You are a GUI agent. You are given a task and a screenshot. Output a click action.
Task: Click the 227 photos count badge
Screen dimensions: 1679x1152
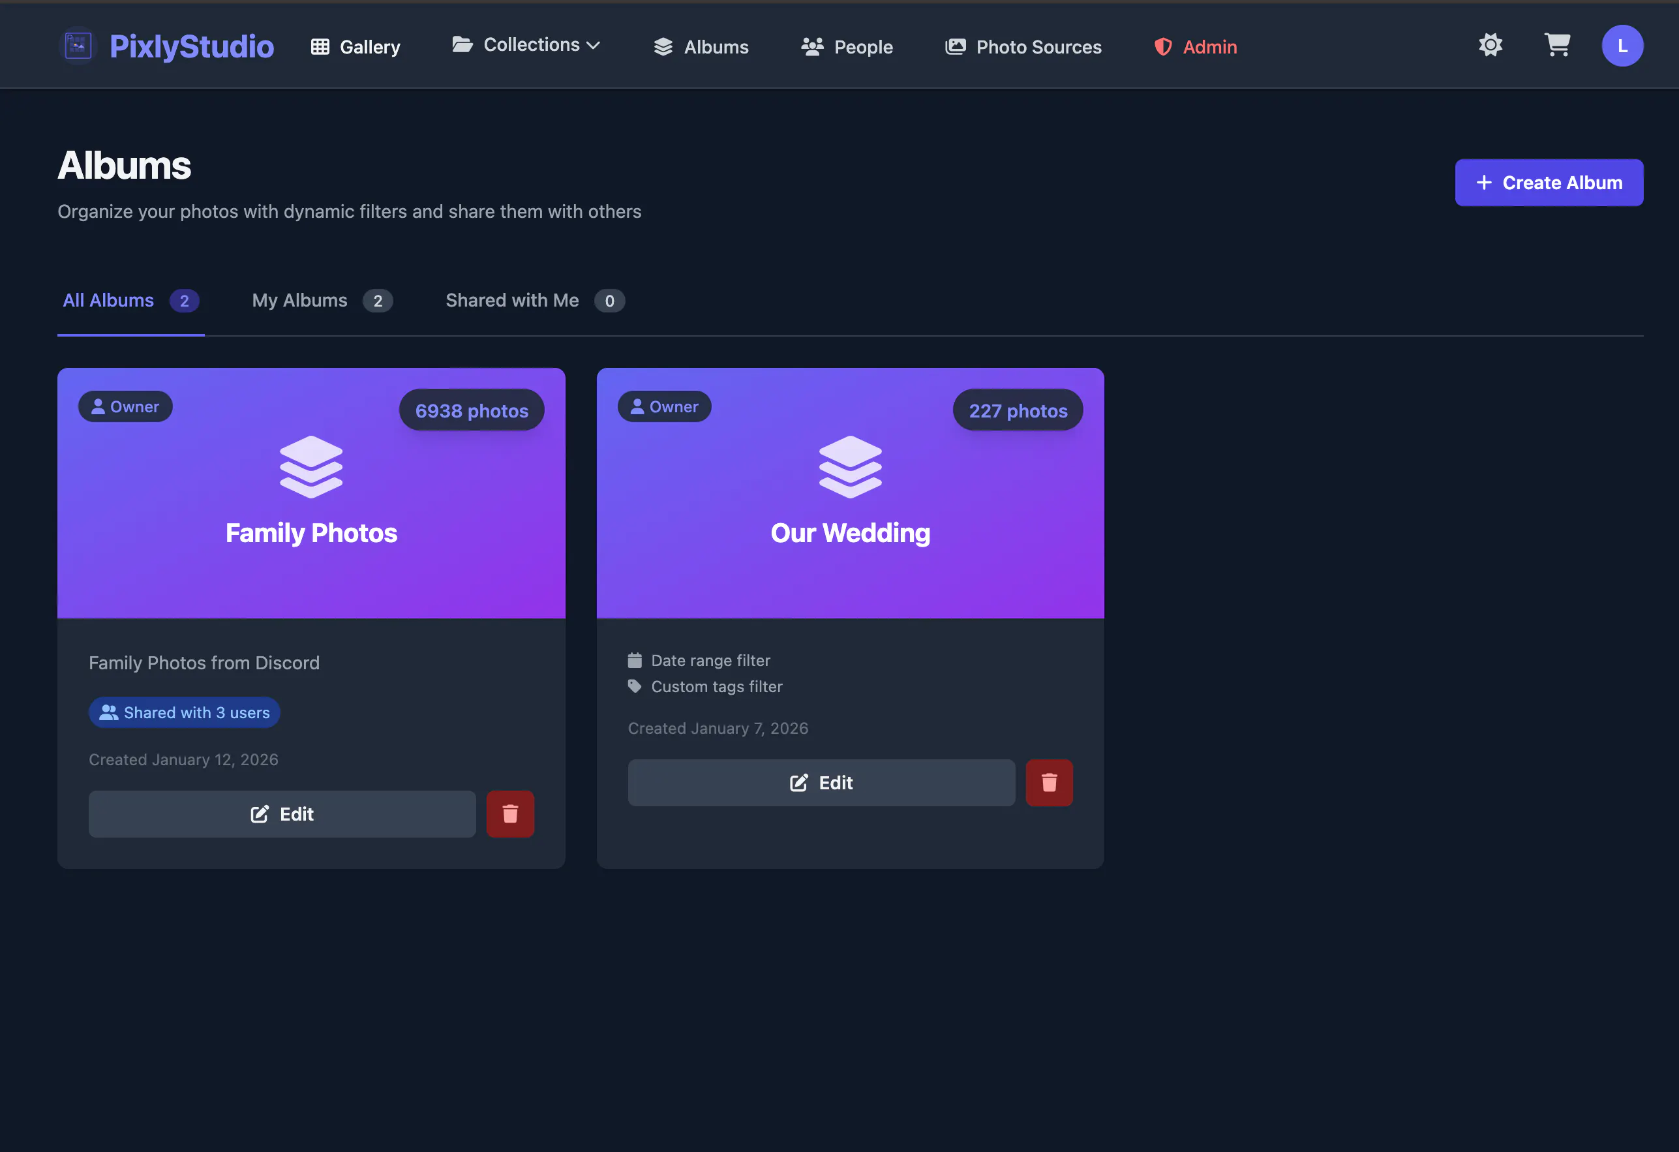[1018, 410]
